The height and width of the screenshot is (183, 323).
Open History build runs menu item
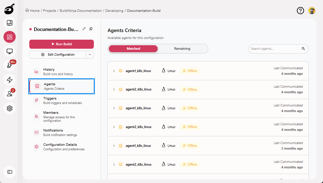(62, 72)
